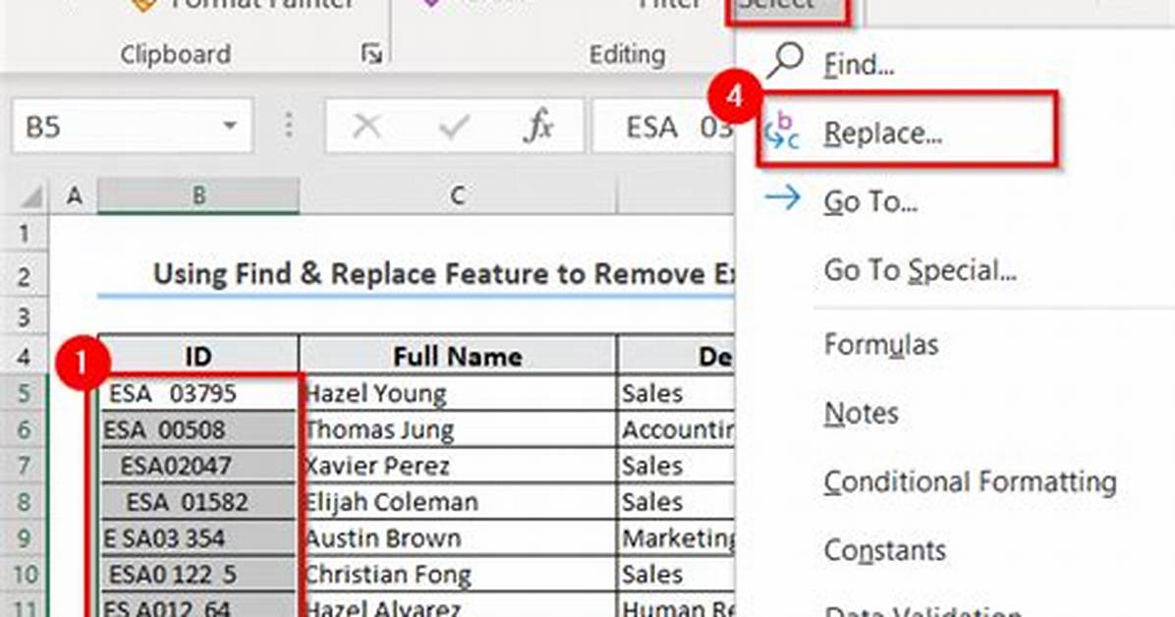Select row 9 header
This screenshot has height=617, width=1175.
pyautogui.click(x=24, y=538)
